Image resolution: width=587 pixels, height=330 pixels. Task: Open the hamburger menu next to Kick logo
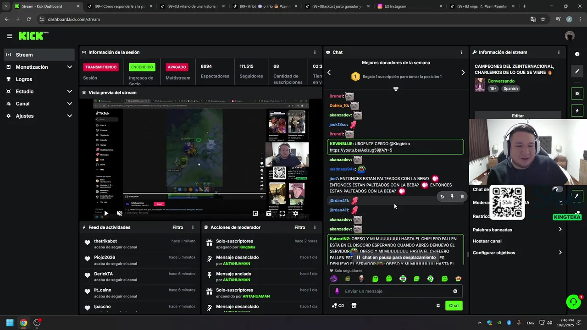pos(10,36)
